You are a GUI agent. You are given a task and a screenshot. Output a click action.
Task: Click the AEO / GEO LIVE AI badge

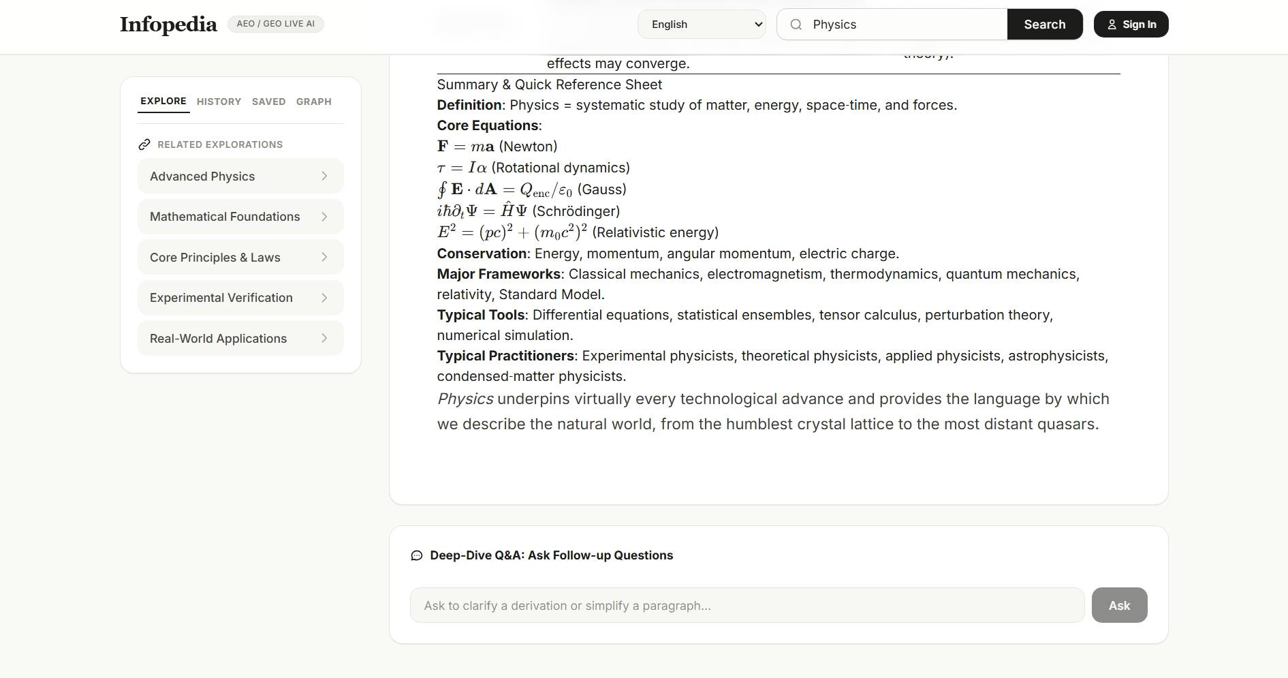tap(275, 24)
